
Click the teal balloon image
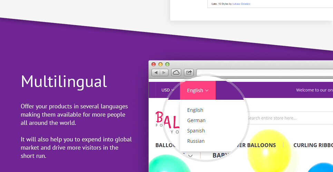click(169, 163)
